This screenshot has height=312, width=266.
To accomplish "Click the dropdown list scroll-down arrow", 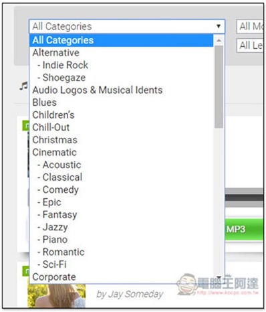I will pos(219,277).
